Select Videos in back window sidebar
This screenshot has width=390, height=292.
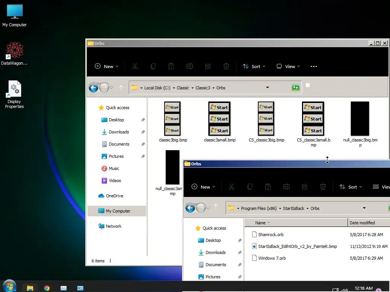point(111,181)
